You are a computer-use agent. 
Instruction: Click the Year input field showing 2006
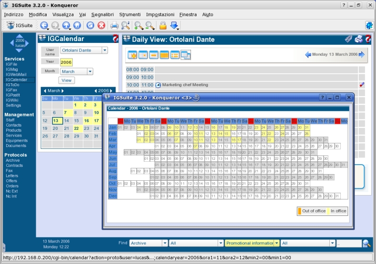[66, 62]
